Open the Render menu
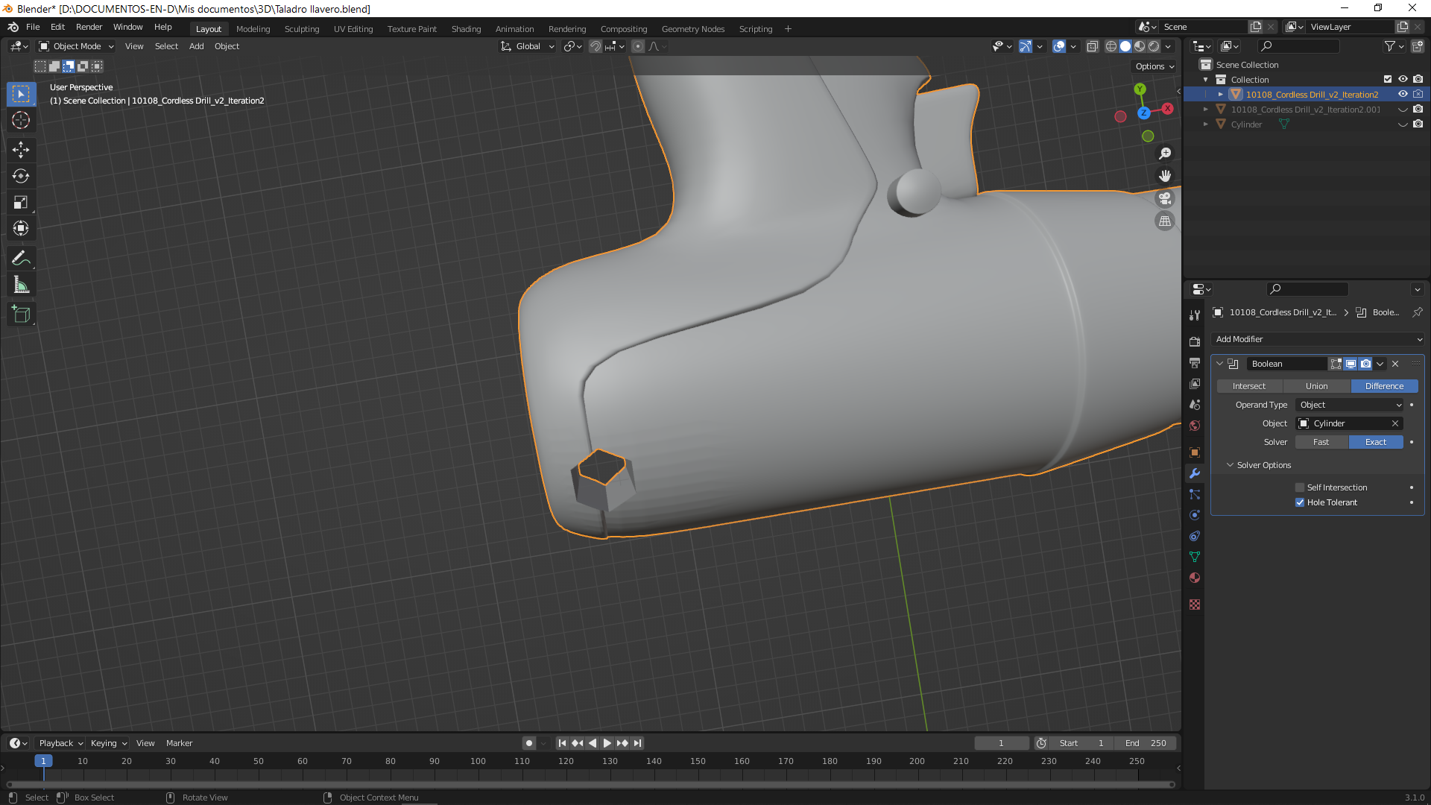1431x805 pixels. click(x=89, y=27)
